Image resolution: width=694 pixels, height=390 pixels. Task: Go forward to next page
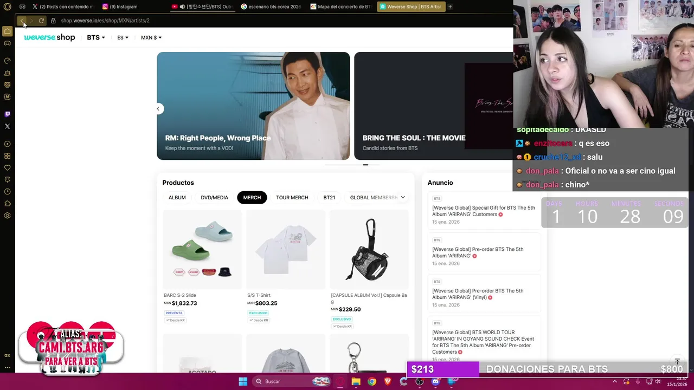pos(31,21)
